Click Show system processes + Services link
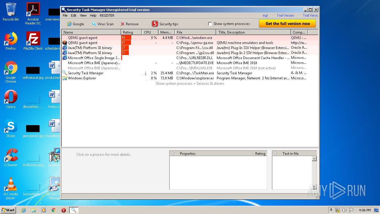The width and height of the screenshot is (380, 214). coord(190,84)
